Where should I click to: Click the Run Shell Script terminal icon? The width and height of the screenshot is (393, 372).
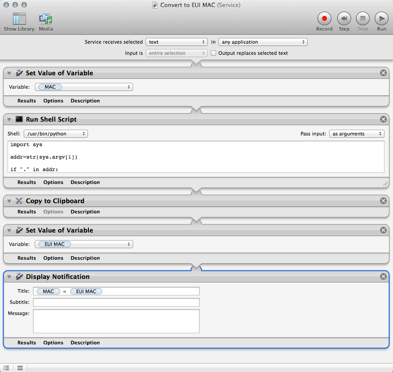click(19, 119)
